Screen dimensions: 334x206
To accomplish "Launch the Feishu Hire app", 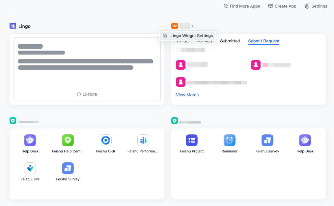I will coord(30,169).
